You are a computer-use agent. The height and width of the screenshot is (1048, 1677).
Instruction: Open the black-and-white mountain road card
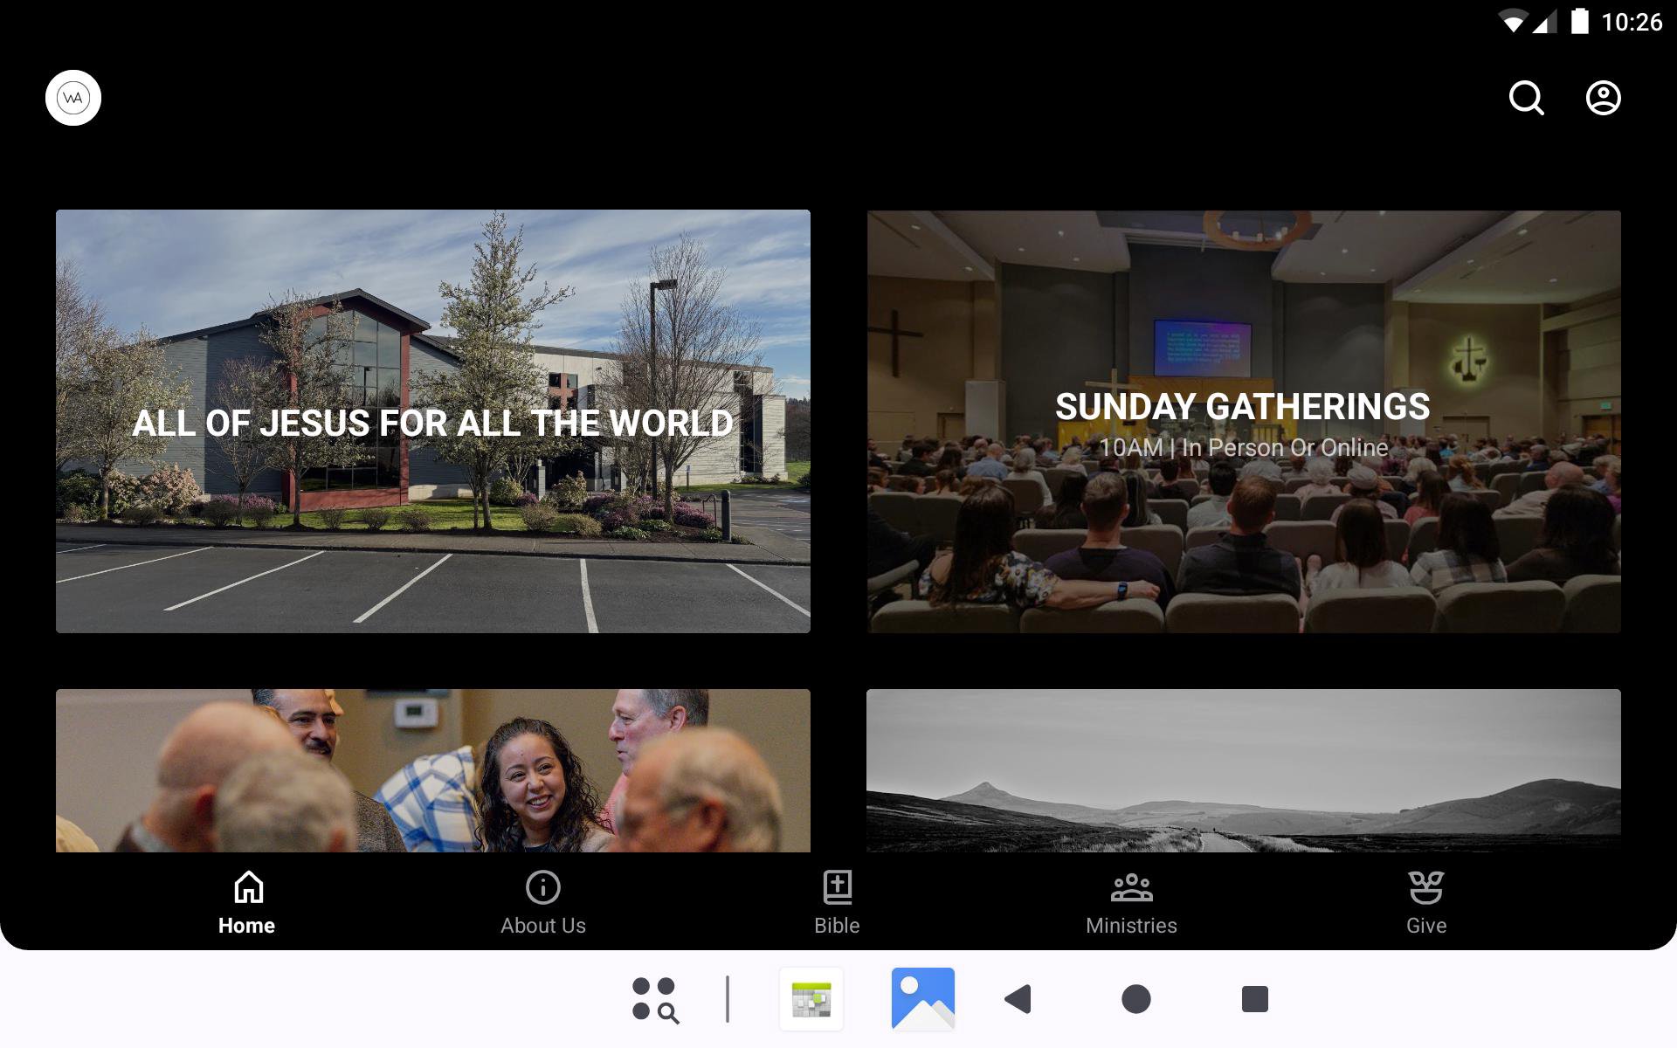(x=1243, y=770)
